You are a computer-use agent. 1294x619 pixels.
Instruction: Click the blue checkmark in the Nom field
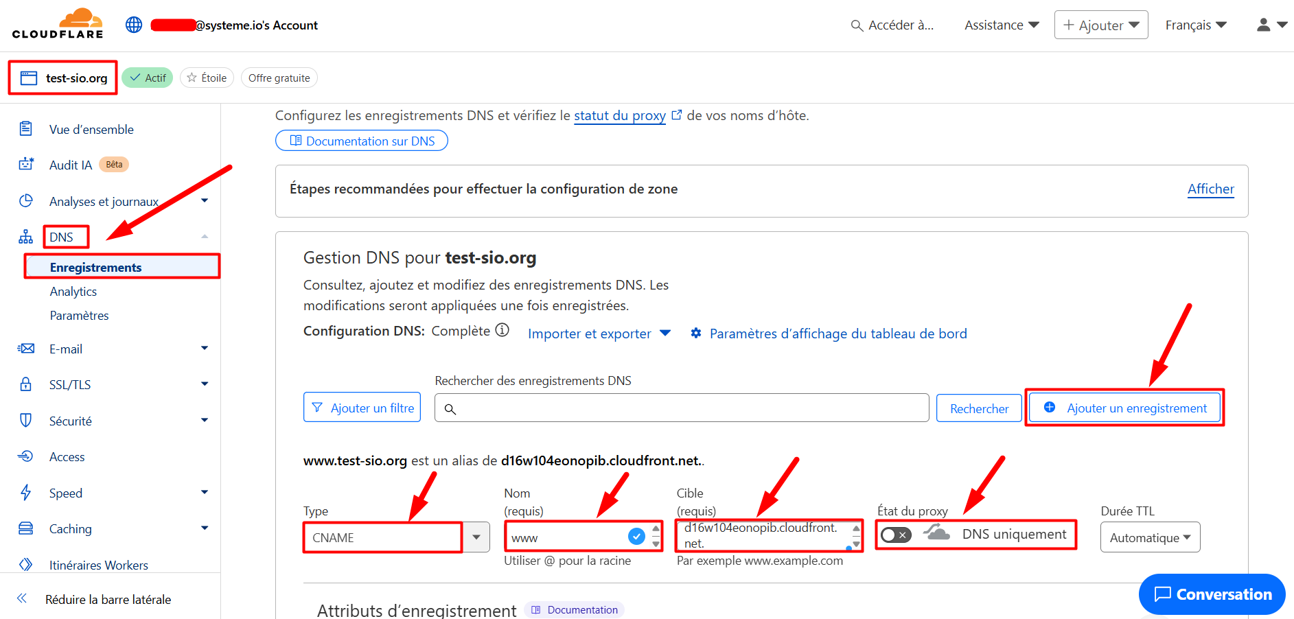pos(636,536)
